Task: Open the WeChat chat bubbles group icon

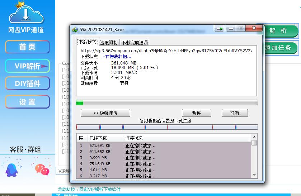Action: coord(40,167)
